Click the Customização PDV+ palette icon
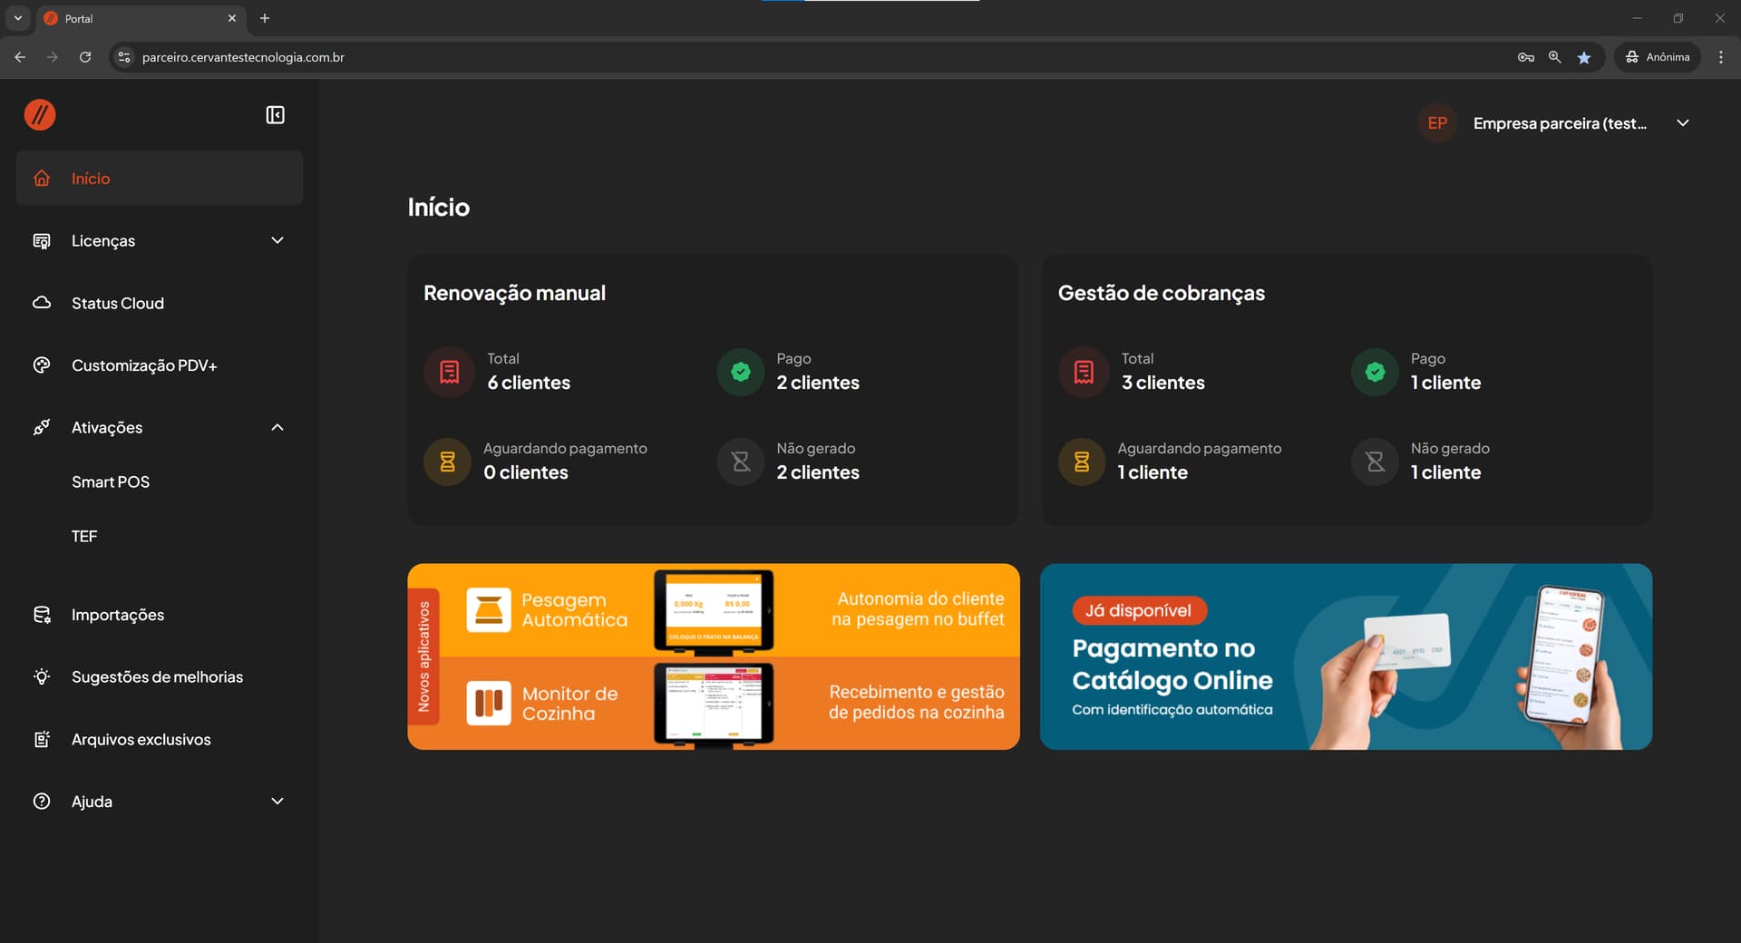 (x=42, y=365)
